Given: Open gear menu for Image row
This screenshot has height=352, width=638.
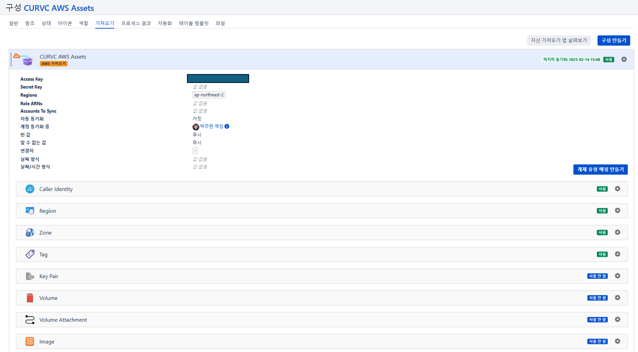Looking at the screenshot, I should point(618,341).
